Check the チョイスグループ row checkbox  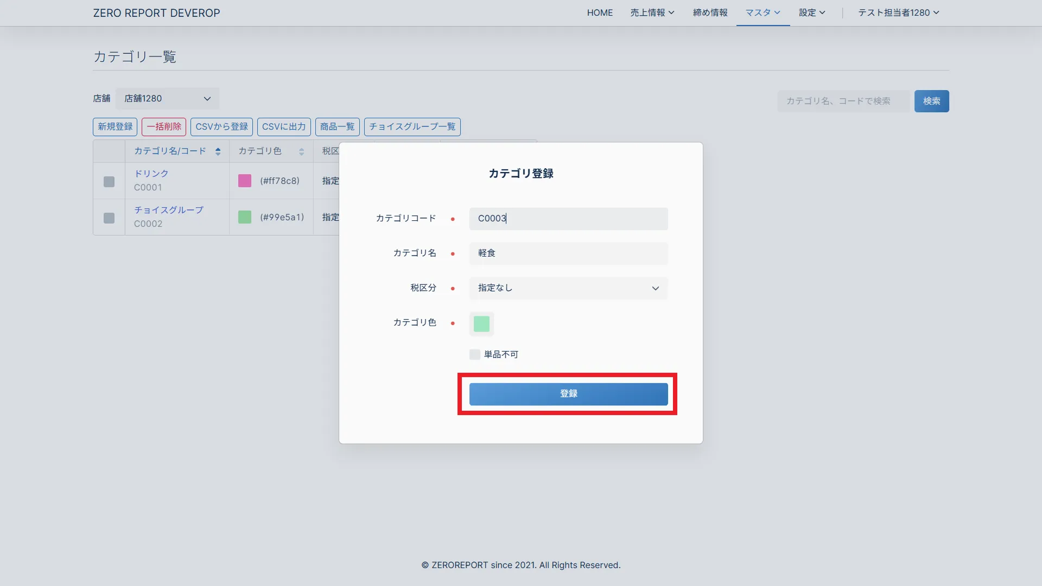point(109,218)
